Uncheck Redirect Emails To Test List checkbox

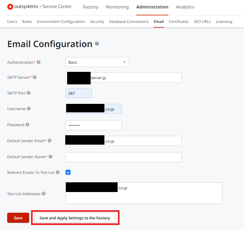pyautogui.click(x=68, y=172)
